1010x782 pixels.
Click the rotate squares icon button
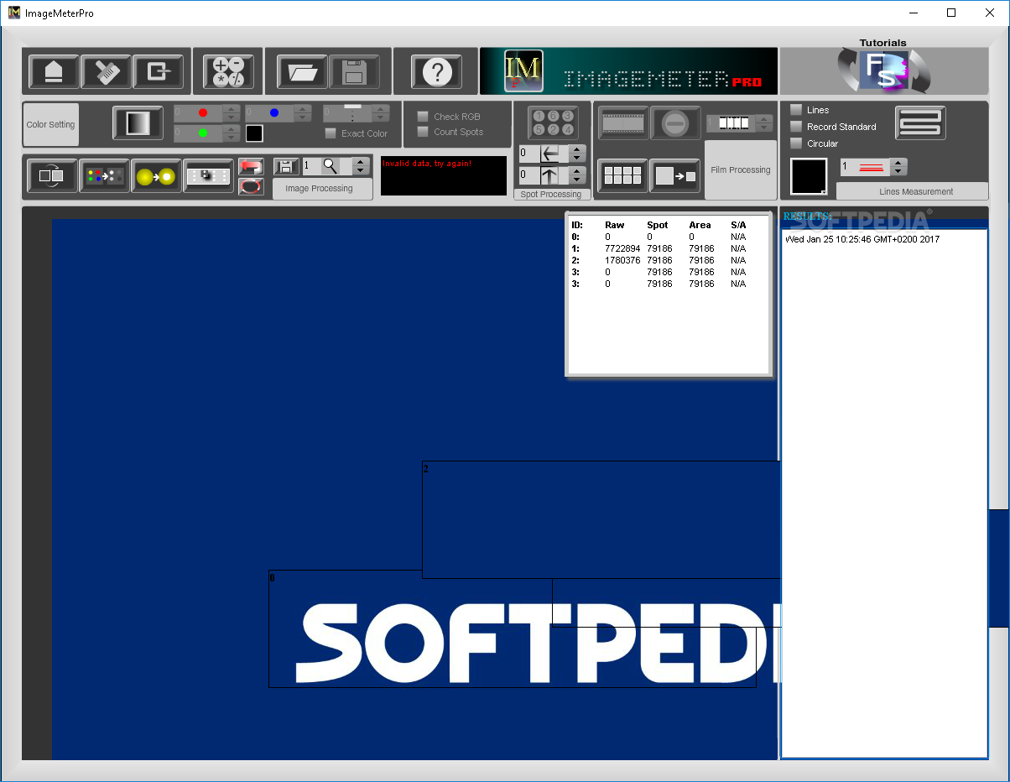(x=52, y=176)
